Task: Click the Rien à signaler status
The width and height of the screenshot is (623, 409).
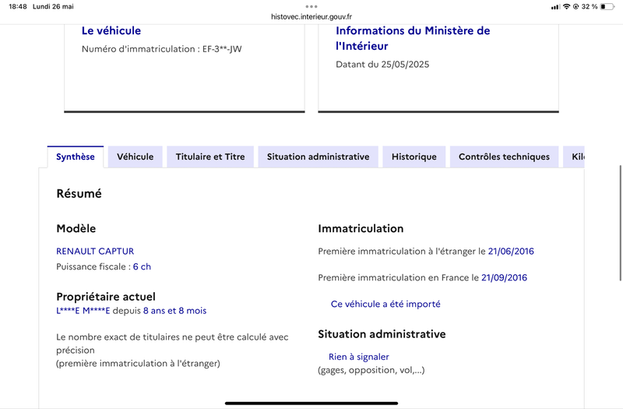Action: 359,357
